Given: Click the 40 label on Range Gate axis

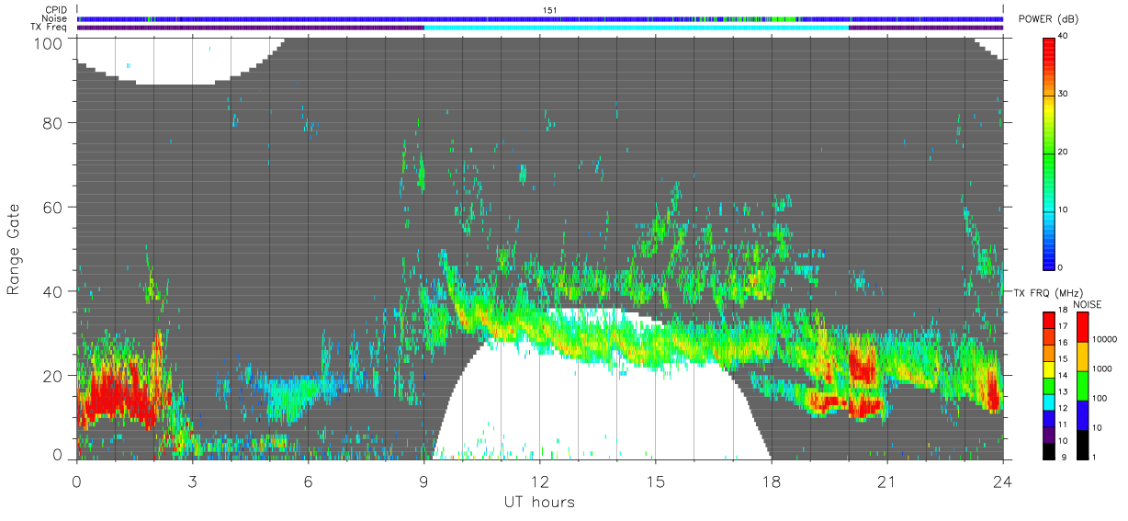Looking at the screenshot, I should coord(53,291).
